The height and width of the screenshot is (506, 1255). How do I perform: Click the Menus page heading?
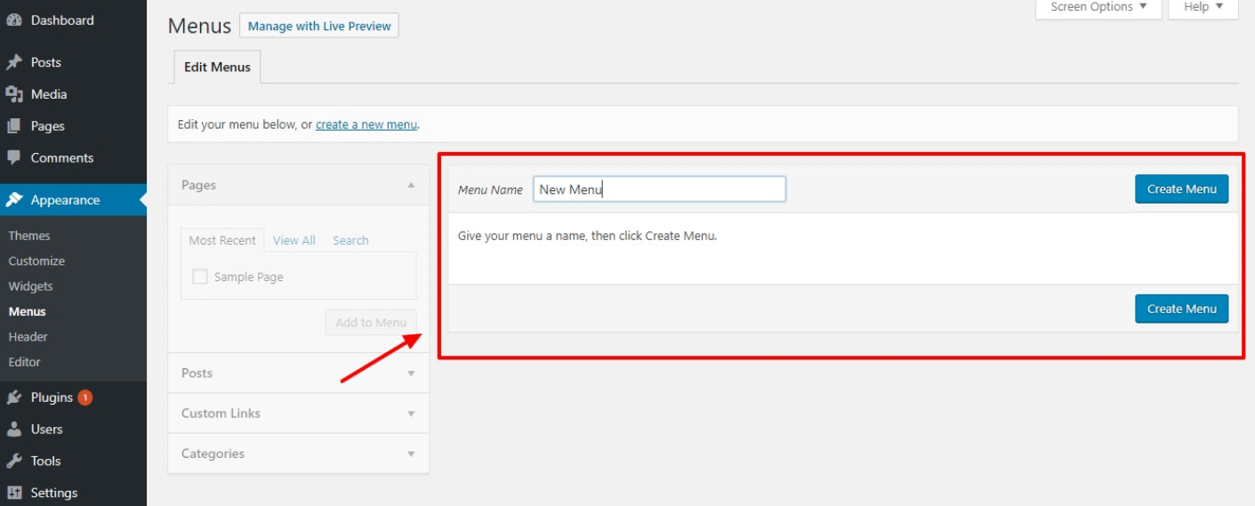pyautogui.click(x=199, y=26)
